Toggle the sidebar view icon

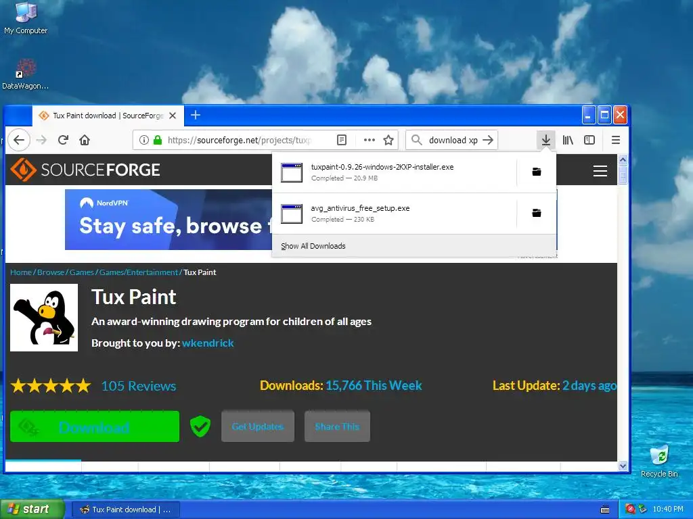(x=589, y=140)
